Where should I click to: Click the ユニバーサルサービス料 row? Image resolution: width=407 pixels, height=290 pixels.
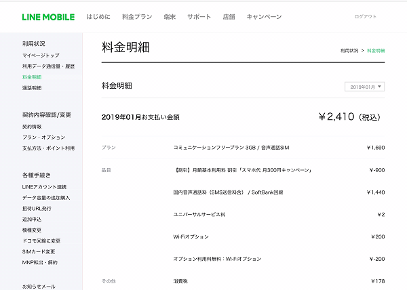click(x=199, y=215)
